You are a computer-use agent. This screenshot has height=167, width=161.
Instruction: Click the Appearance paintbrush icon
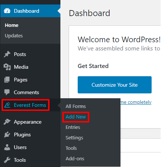click(7, 122)
